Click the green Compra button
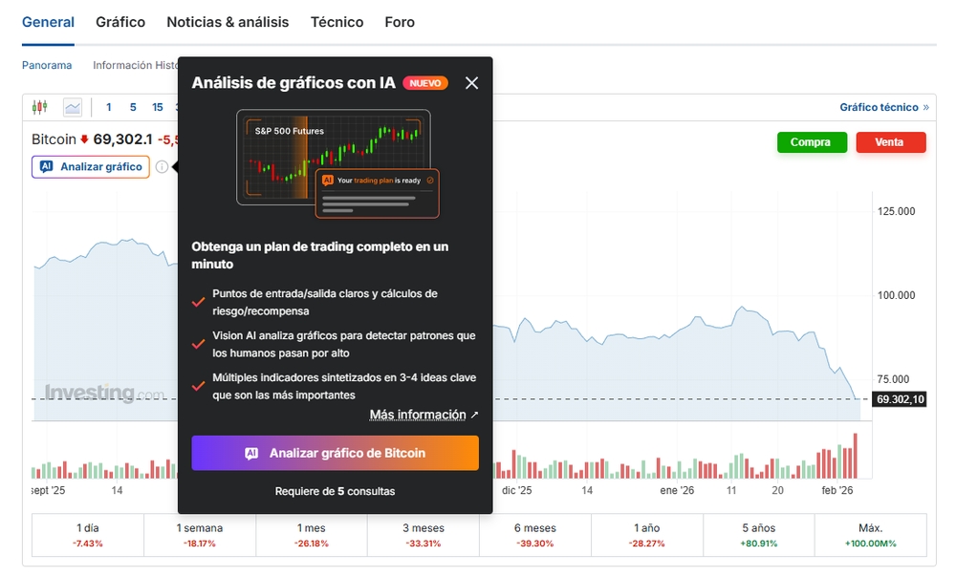Viewport: 956px width, 577px height. pos(812,142)
